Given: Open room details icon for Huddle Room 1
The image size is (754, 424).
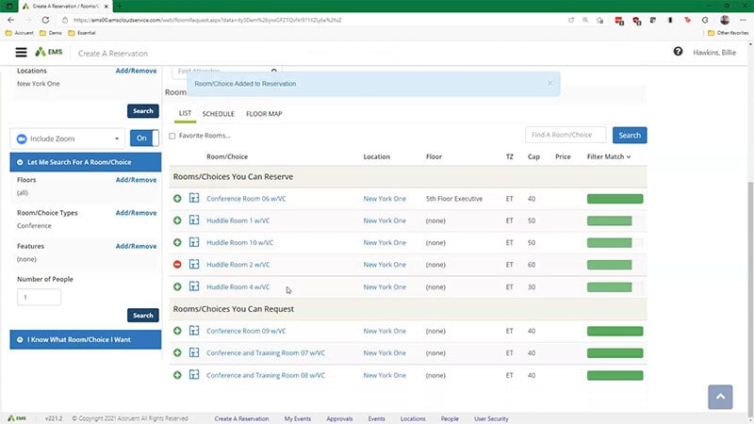Looking at the screenshot, I should pos(194,220).
